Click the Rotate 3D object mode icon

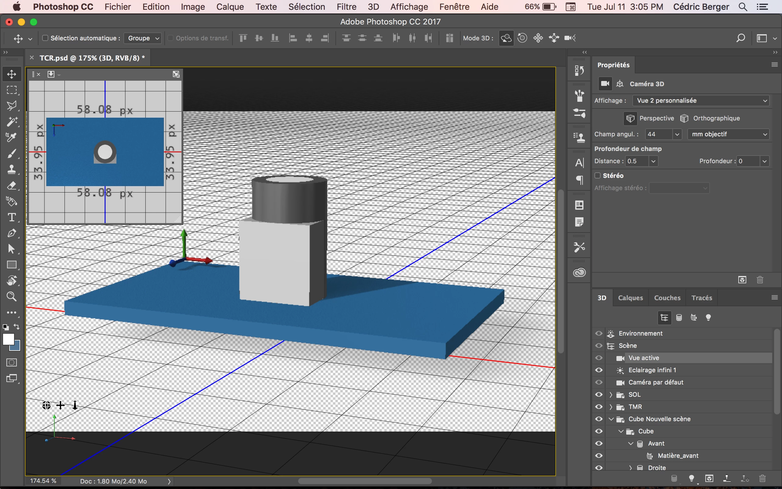506,38
